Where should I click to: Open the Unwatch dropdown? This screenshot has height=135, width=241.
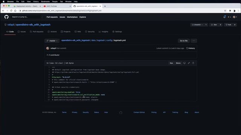pos(197,25)
